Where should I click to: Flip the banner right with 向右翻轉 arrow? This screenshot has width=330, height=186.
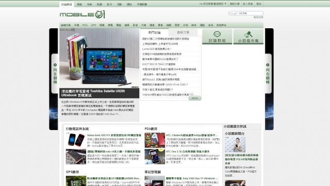[268, 73]
